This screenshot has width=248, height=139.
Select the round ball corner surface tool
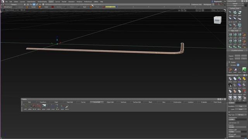tap(239, 25)
